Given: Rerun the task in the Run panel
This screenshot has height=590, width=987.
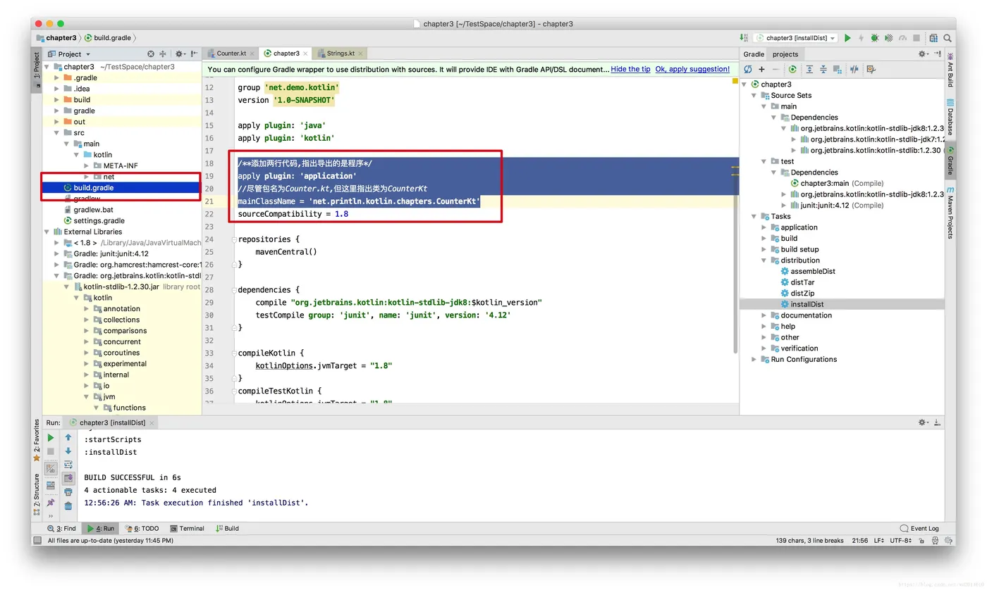Looking at the screenshot, I should point(51,437).
